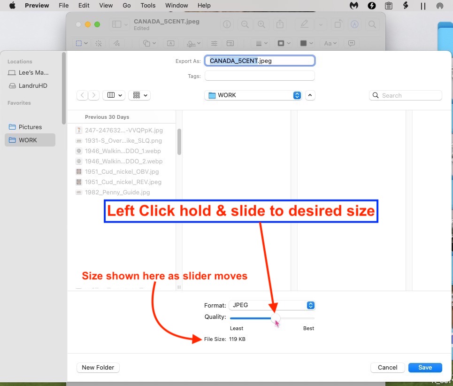Open the File menu
Screen dimensions: 453x386
point(63,6)
